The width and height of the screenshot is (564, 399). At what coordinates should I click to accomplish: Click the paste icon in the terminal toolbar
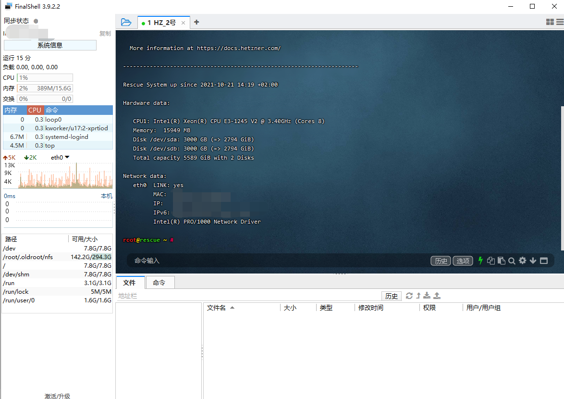pos(502,261)
